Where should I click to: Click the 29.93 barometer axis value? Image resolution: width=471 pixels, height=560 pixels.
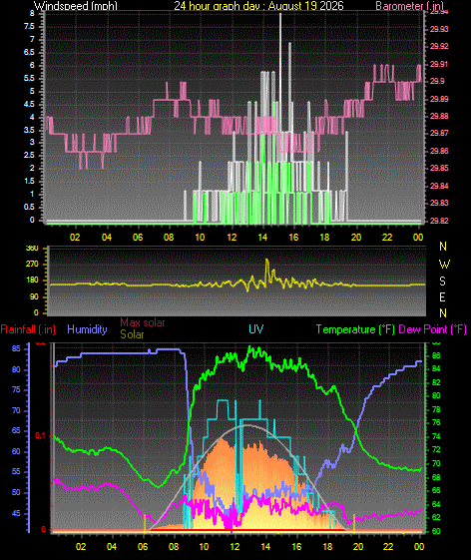click(x=439, y=29)
